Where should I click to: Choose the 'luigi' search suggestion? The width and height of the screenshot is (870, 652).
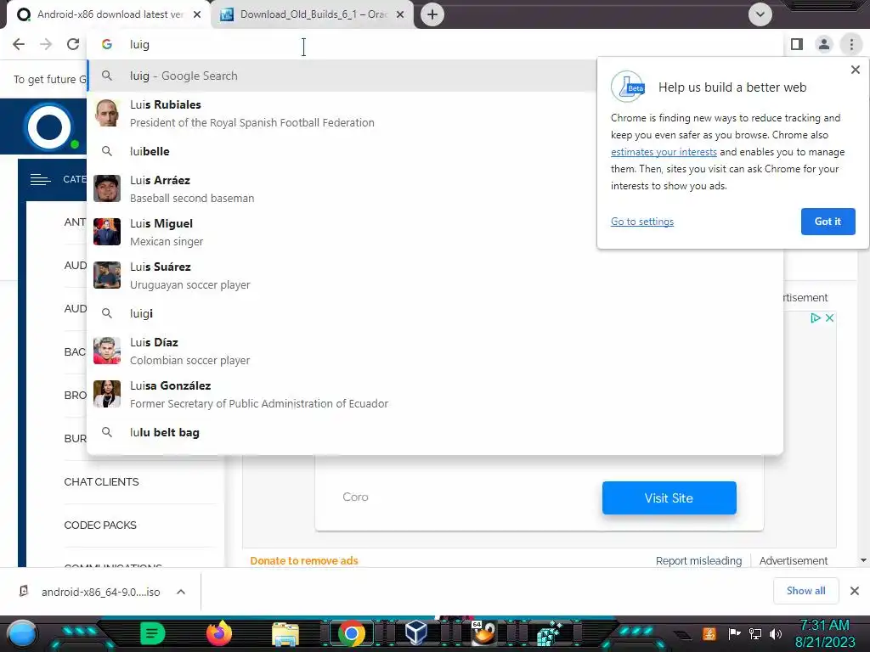(435, 314)
